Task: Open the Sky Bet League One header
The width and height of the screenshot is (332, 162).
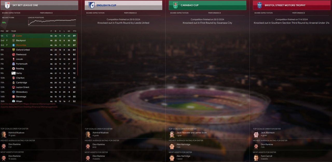Action: tap(39, 5)
